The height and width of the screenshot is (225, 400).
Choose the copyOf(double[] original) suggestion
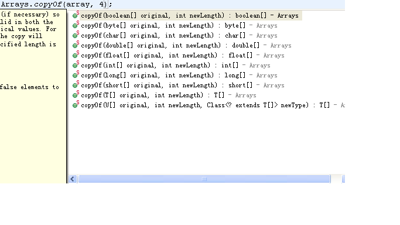(x=186, y=45)
